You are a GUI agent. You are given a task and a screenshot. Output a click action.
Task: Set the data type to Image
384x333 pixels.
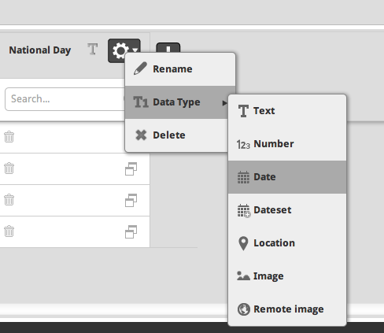287,276
